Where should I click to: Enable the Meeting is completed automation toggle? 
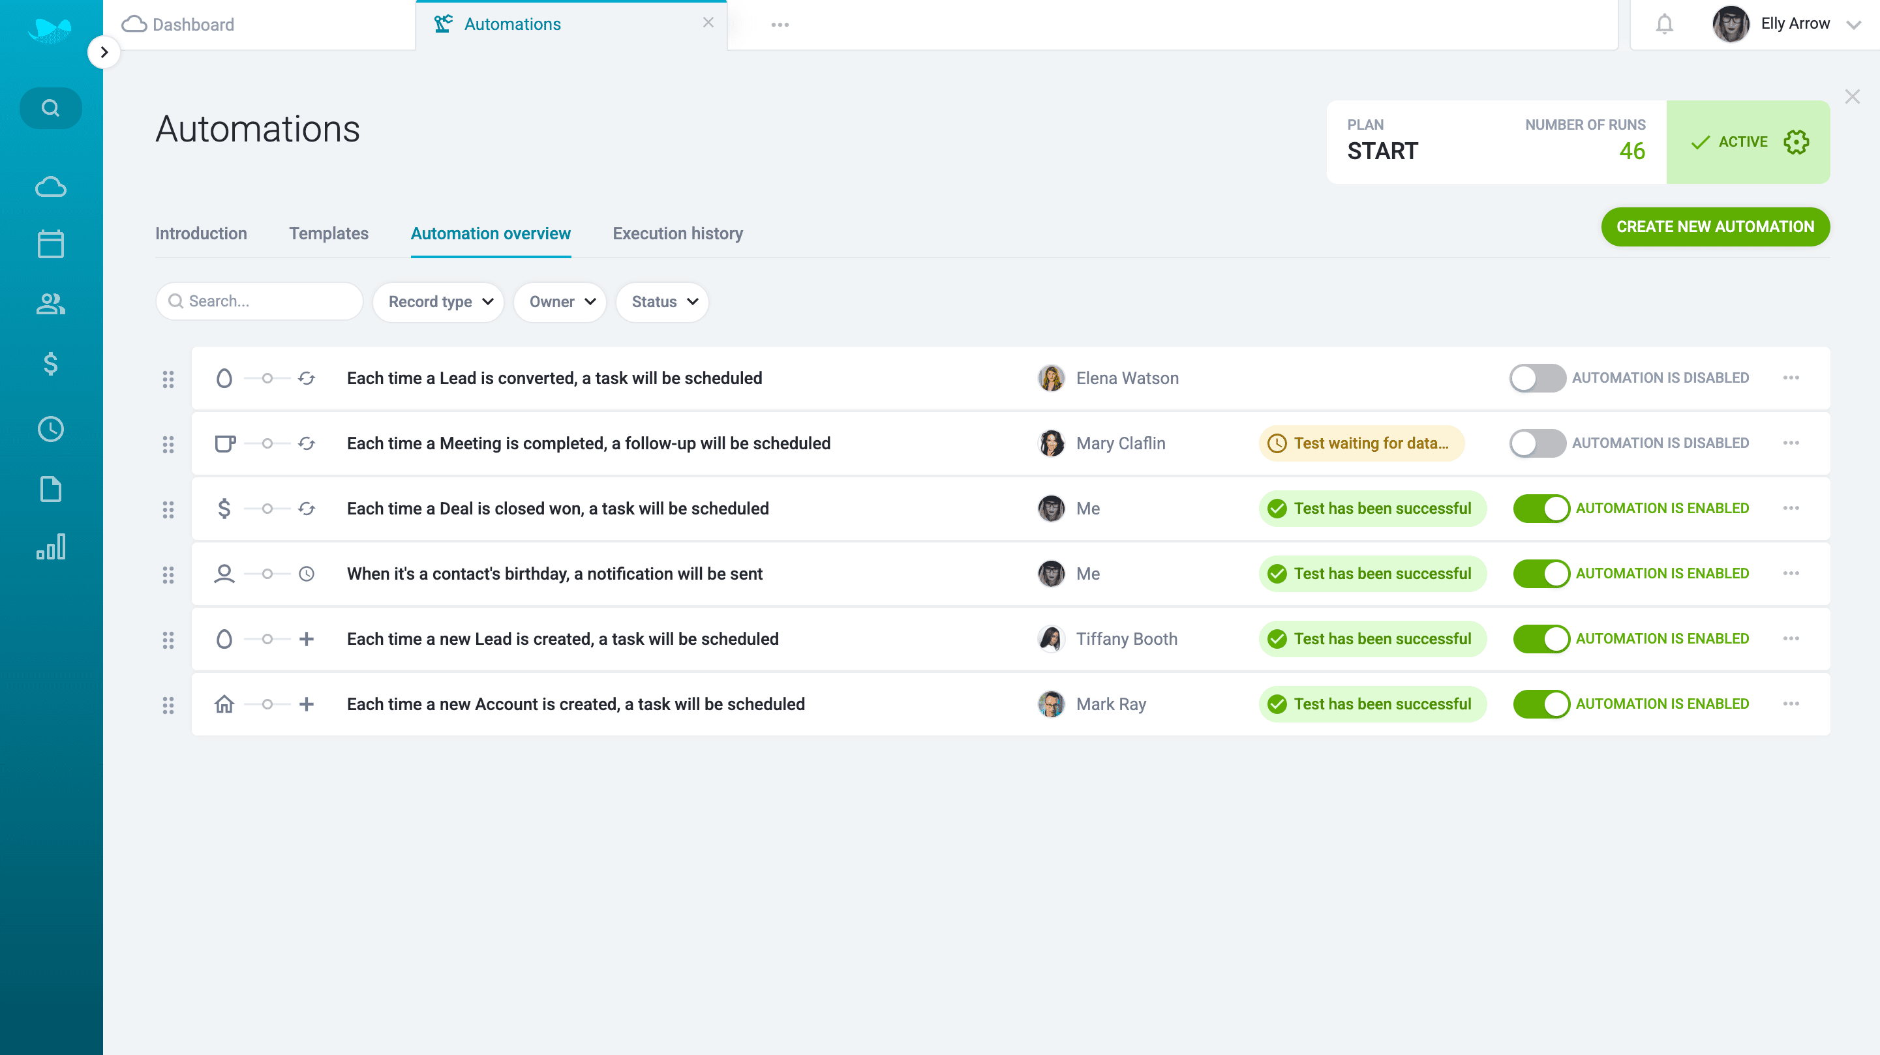point(1537,443)
